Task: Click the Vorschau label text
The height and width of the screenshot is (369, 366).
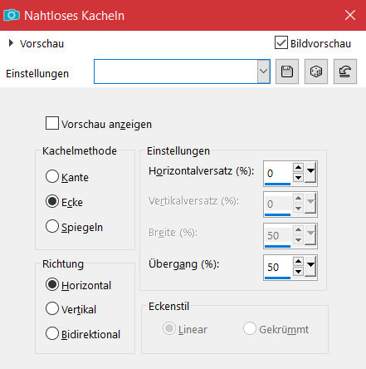Action: click(41, 43)
